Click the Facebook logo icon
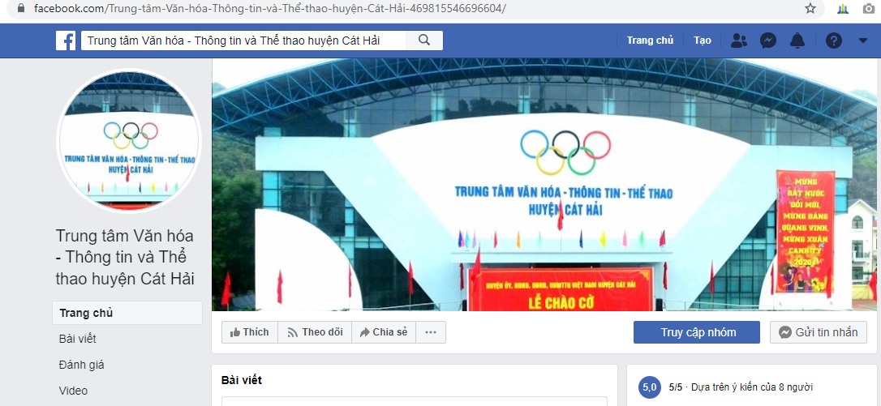The image size is (881, 406). pos(66,41)
